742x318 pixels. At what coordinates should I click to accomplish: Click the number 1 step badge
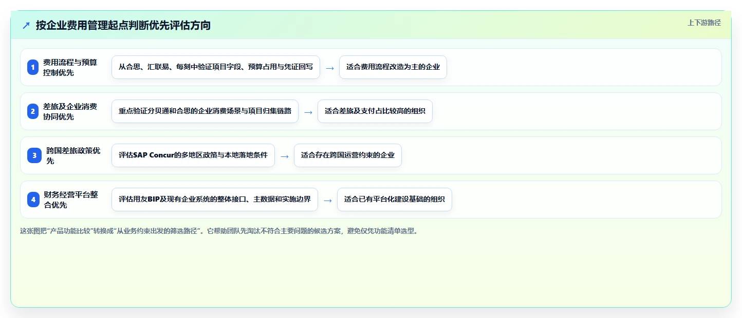pyautogui.click(x=33, y=67)
